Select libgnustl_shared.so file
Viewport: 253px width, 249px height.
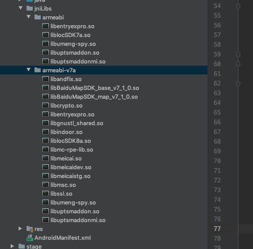77,123
